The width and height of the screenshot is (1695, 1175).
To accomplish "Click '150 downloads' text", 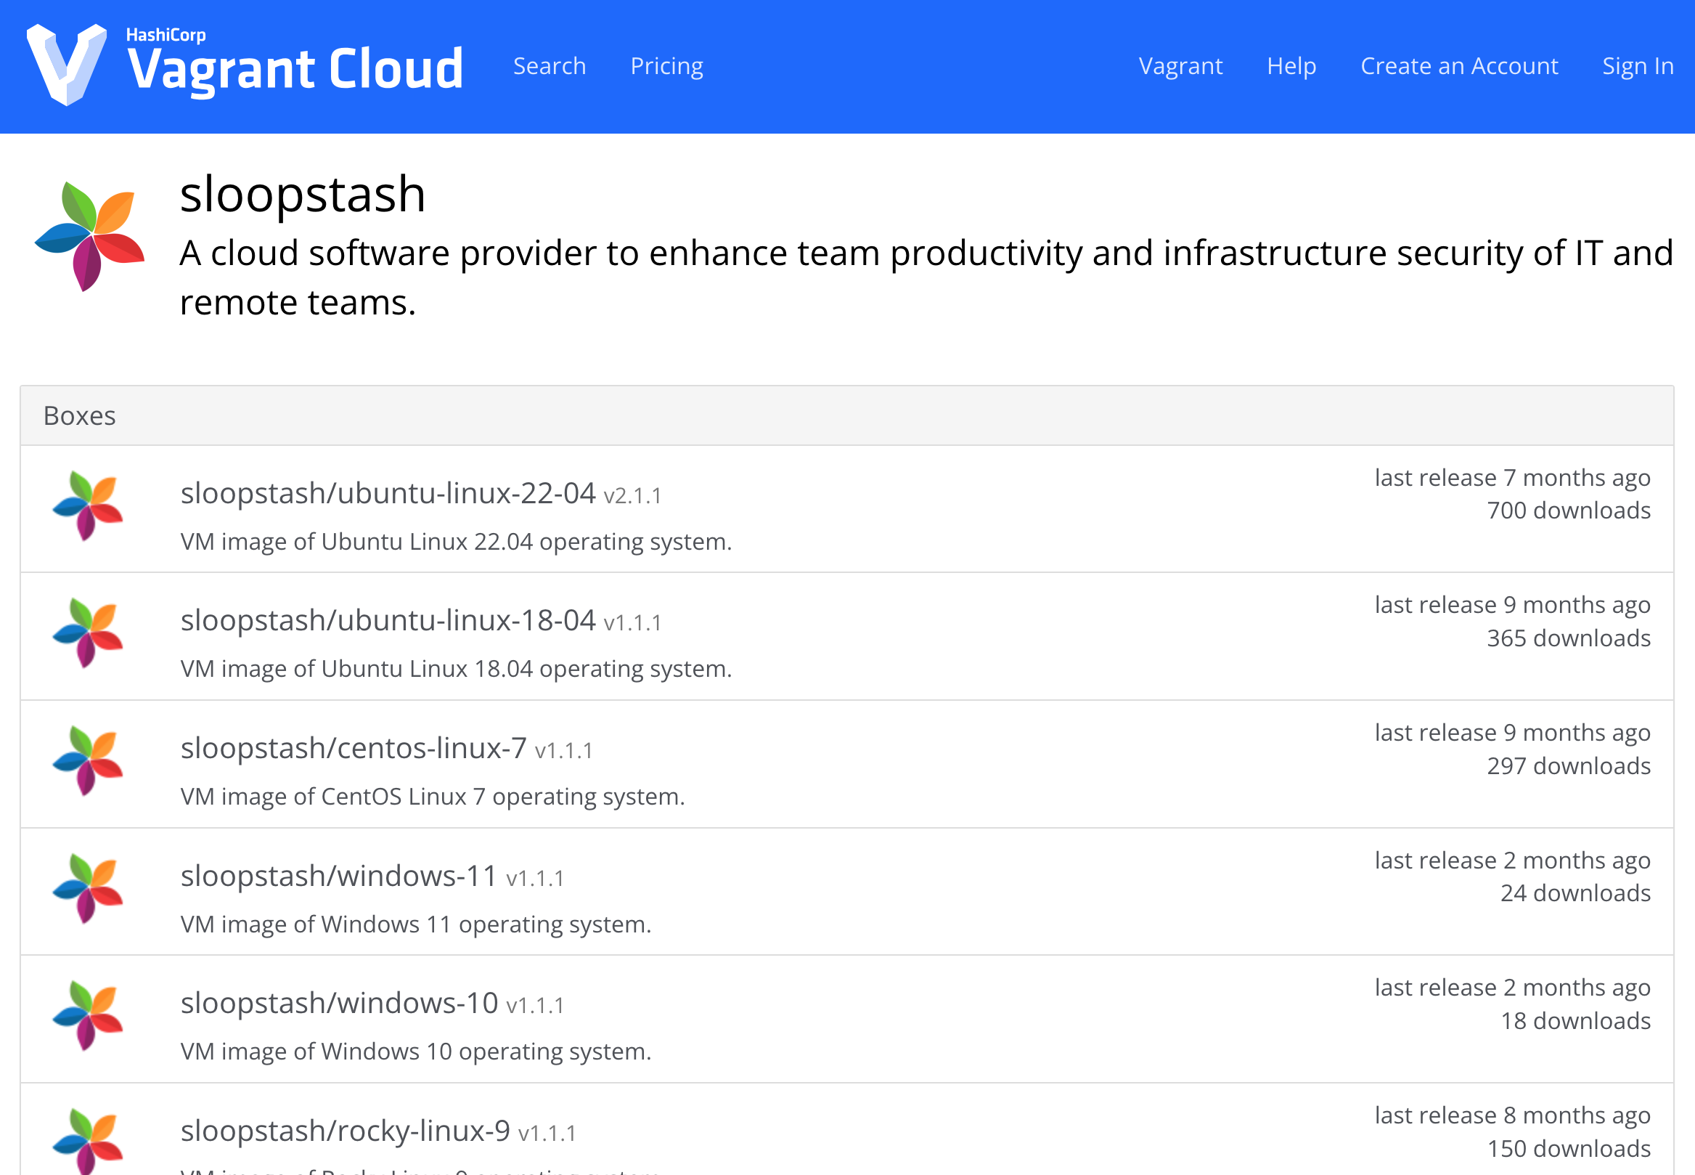I will pos(1569,1150).
